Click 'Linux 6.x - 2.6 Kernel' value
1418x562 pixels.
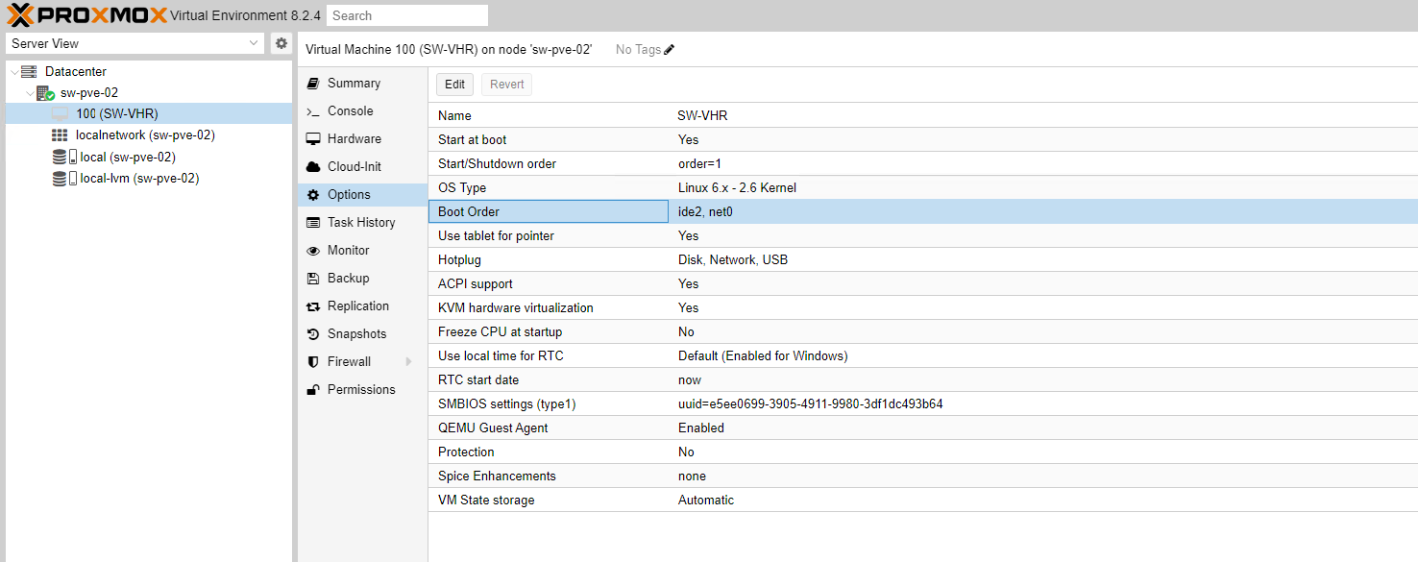[x=737, y=187]
